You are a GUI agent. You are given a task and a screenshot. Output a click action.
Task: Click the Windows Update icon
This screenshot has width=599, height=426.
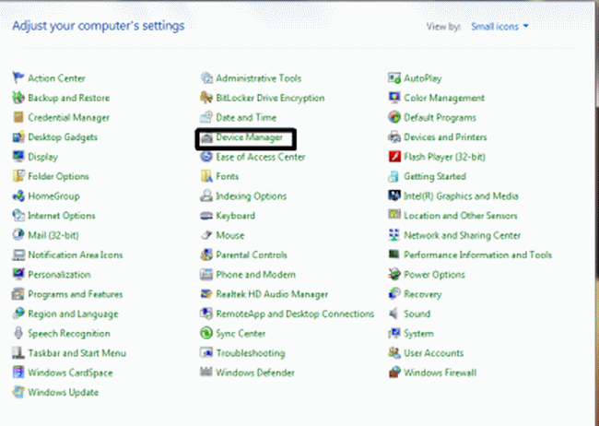[19, 393]
